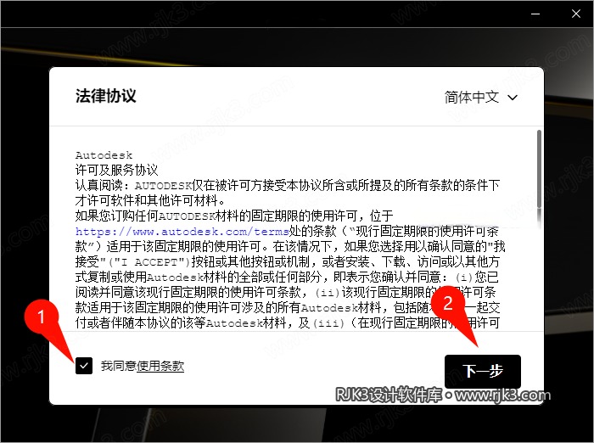Close the installer window
This screenshot has height=443, width=594.
[x=576, y=14]
